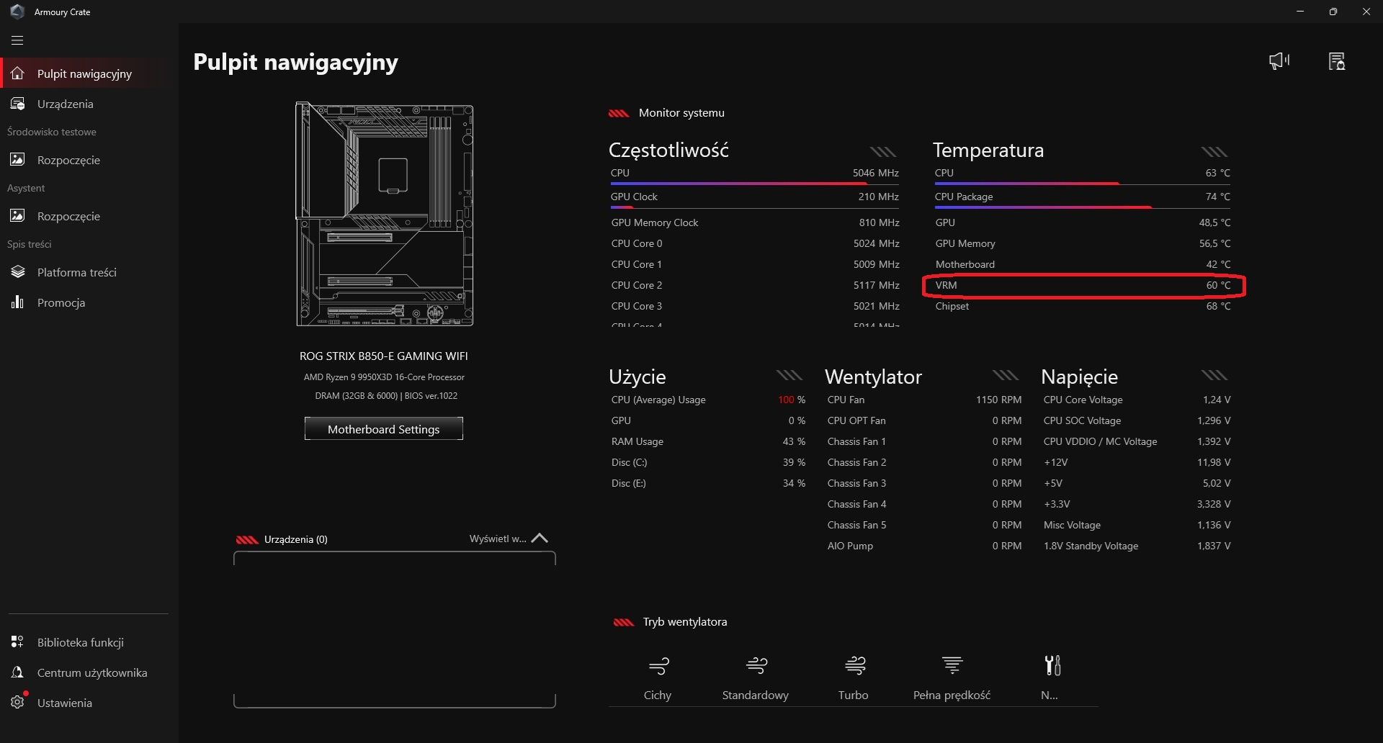Minimize the Armoury Crate window
This screenshot has width=1383, height=743.
[x=1300, y=12]
